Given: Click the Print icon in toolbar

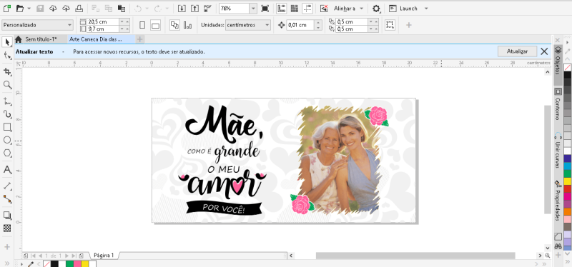Looking at the screenshot, I should pos(79,8).
